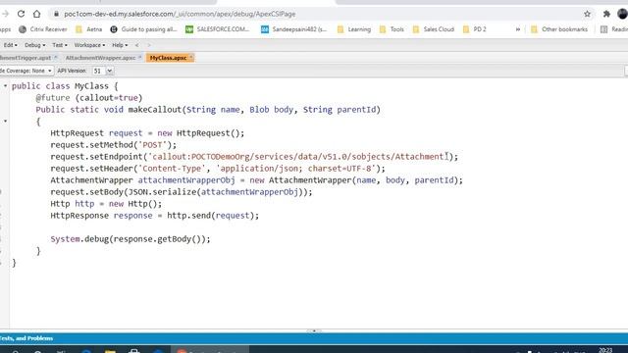This screenshot has height=353, width=628.
Task: Collapse the makeCallout method body fold arrow
Action: click(x=5, y=121)
